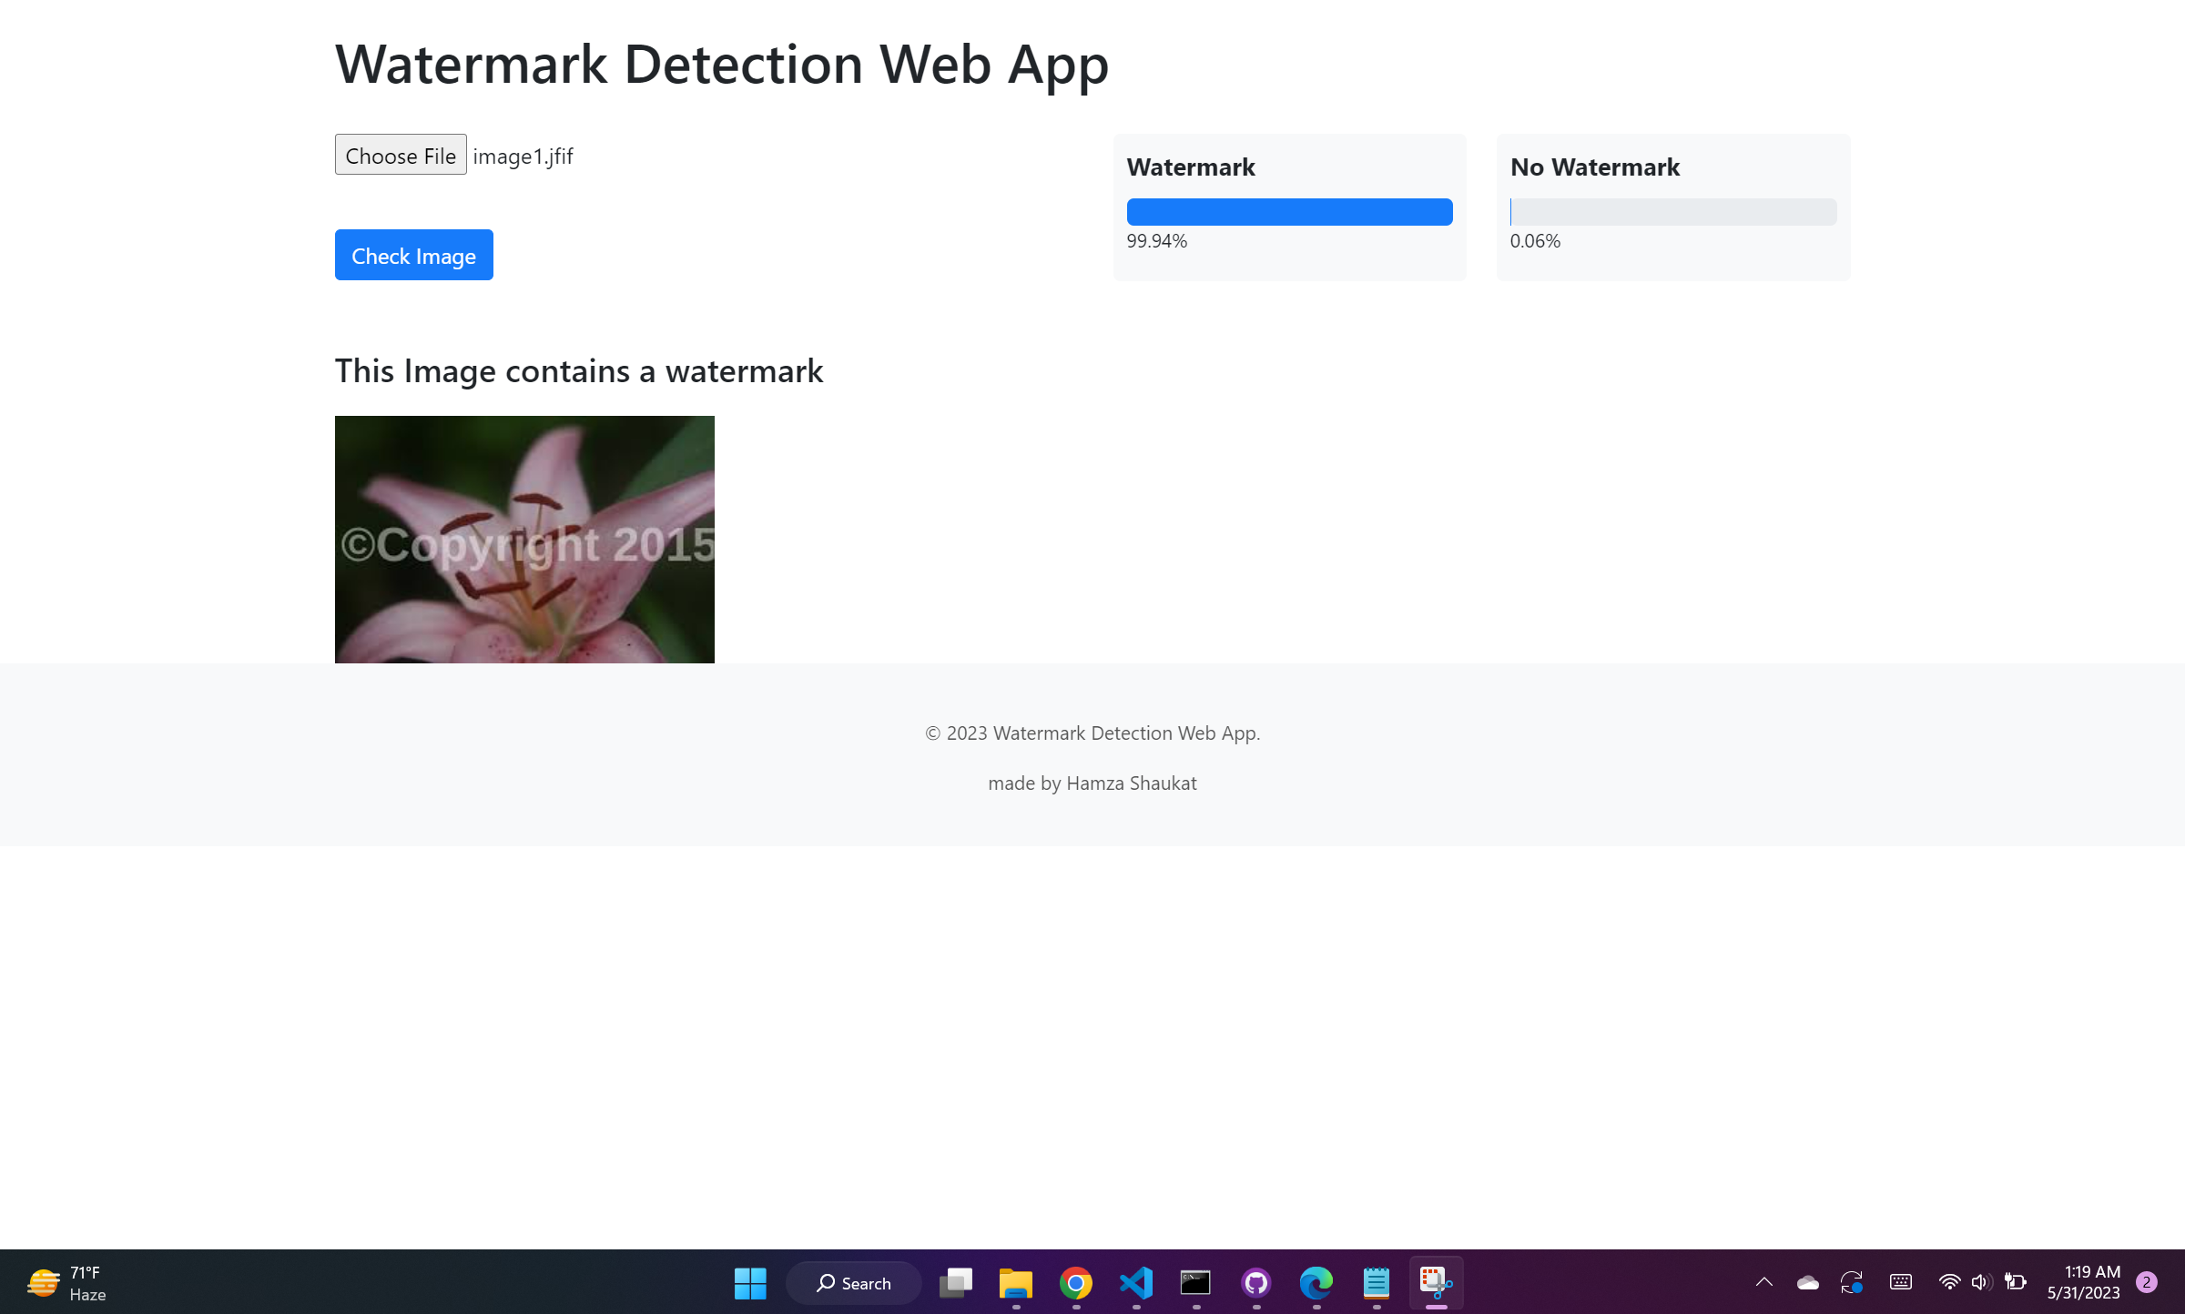Open volume settings from system tray
The height and width of the screenshot is (1314, 2185).
pyautogui.click(x=1980, y=1282)
